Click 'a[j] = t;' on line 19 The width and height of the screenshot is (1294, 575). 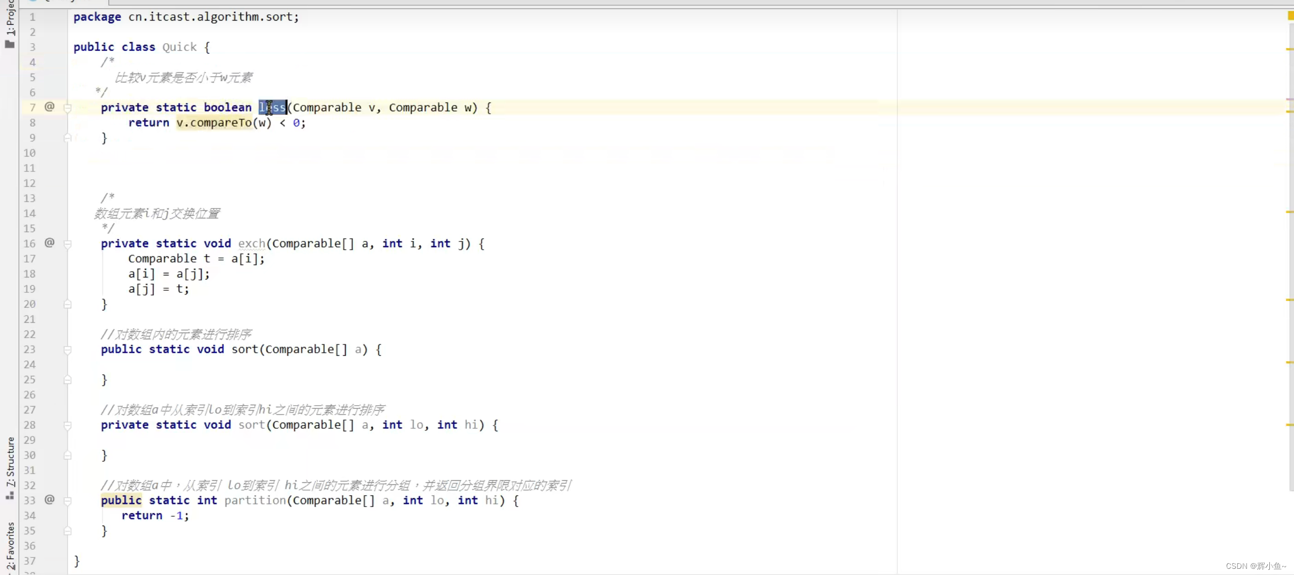[x=158, y=289]
